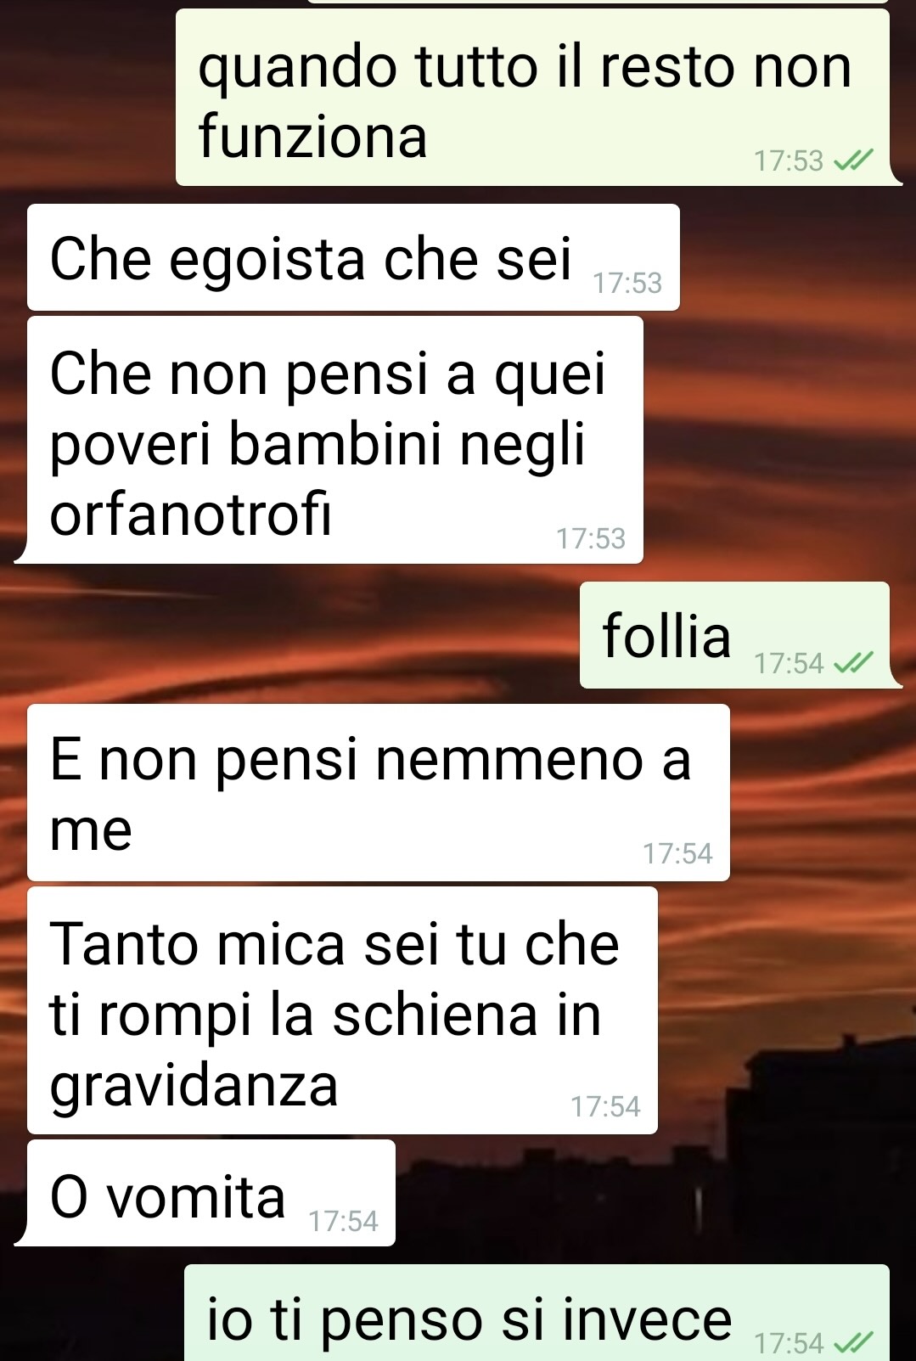Select the 'io ti penso si invece' message
This screenshot has height=1361, width=916.
[x=537, y=1313]
